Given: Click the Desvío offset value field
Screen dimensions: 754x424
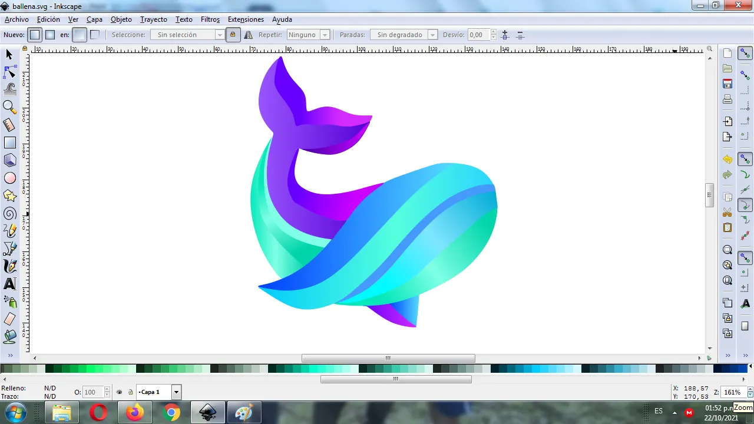Looking at the screenshot, I should tap(479, 35).
